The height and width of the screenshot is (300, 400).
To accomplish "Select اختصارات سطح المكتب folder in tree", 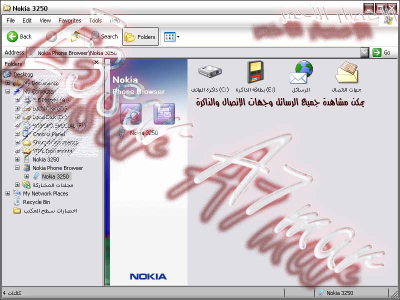I will pos(50,210).
